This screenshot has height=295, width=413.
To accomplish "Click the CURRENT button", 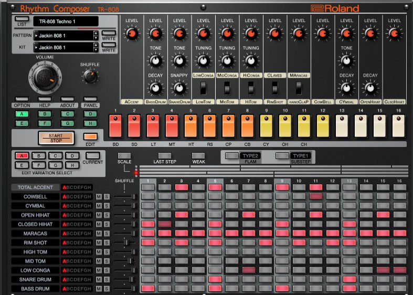I will point(93,155).
